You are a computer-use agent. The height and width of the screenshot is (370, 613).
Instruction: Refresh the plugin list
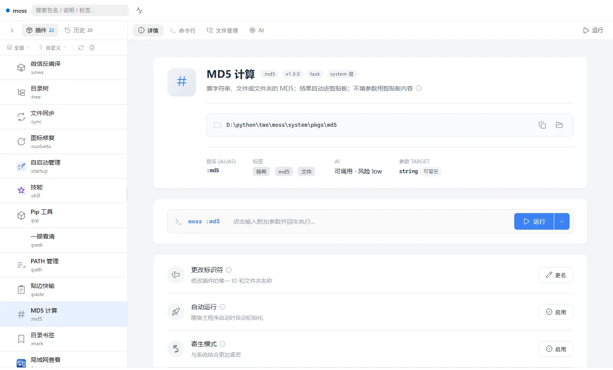(x=81, y=48)
